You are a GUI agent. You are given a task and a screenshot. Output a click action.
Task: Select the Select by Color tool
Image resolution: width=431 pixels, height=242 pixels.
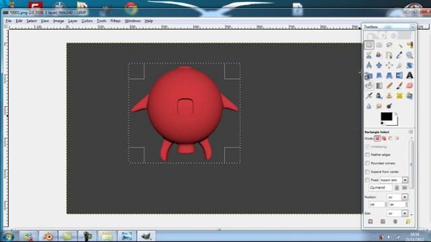pyautogui.click(x=409, y=45)
